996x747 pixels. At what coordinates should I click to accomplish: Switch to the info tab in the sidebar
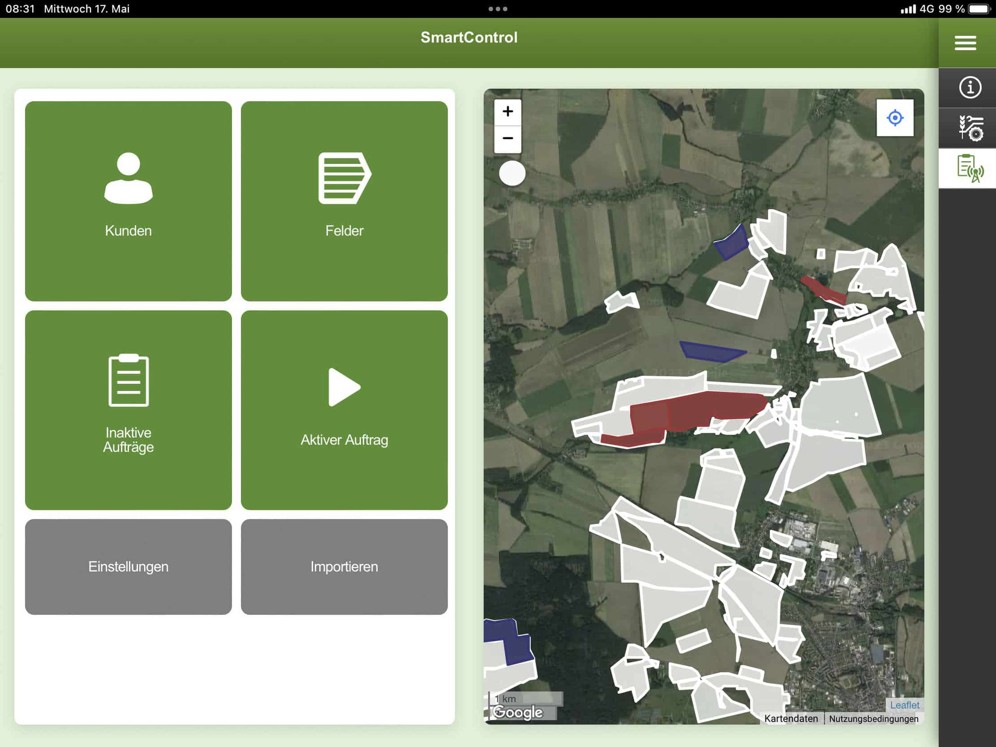coord(970,87)
